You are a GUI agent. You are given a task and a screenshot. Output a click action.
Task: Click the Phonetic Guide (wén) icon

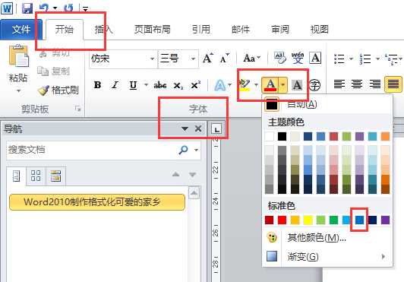[x=298, y=58]
